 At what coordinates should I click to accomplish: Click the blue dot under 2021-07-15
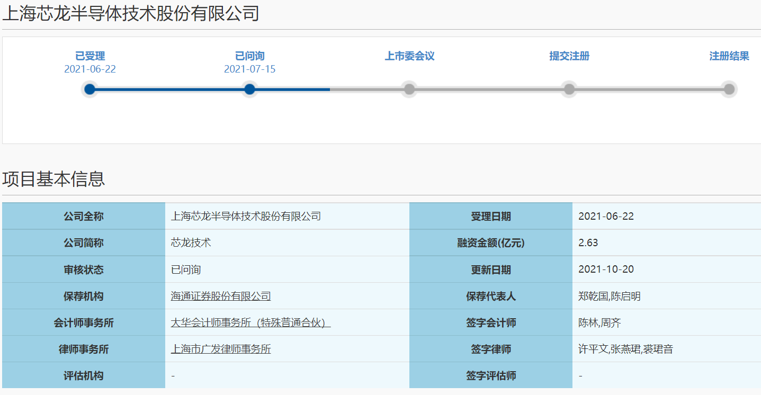pos(249,89)
